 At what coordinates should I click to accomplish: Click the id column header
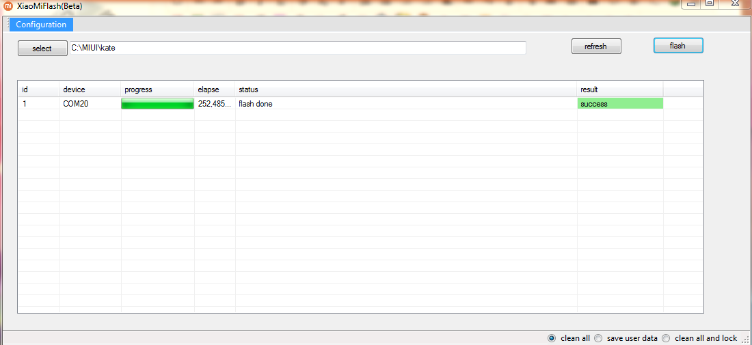coord(39,89)
